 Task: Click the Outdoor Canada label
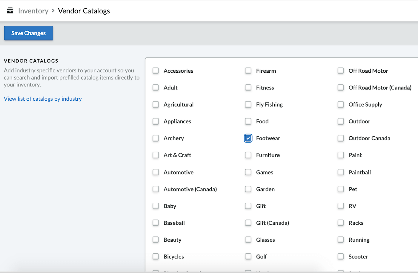(369, 138)
